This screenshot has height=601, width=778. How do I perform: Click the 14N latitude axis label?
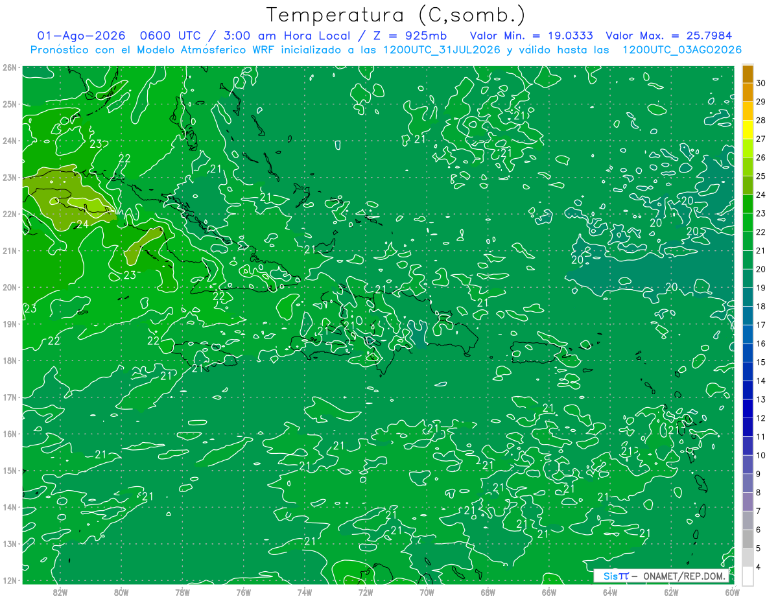coord(10,507)
